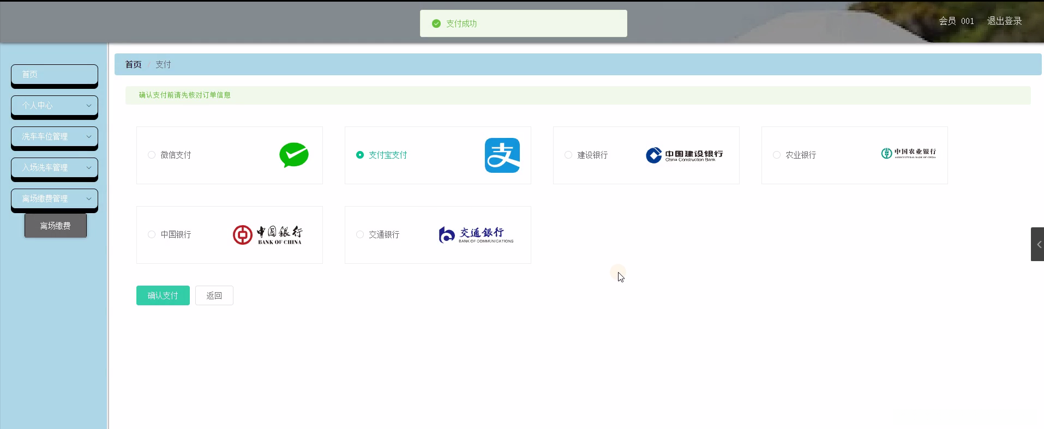Screen dimensions: 1044x429
Task: Select the 农业银行 radio button
Action: [x=777, y=155]
